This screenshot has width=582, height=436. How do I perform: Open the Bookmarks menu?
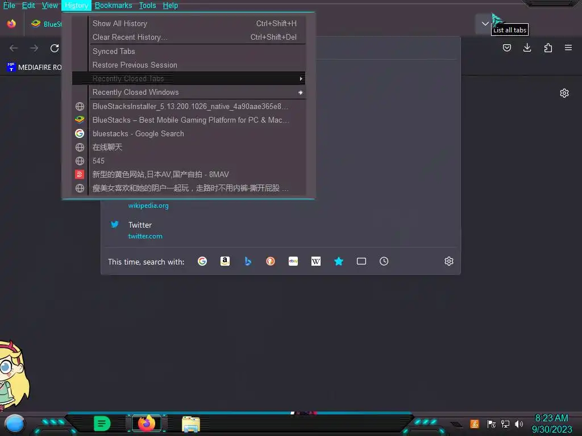point(113,5)
